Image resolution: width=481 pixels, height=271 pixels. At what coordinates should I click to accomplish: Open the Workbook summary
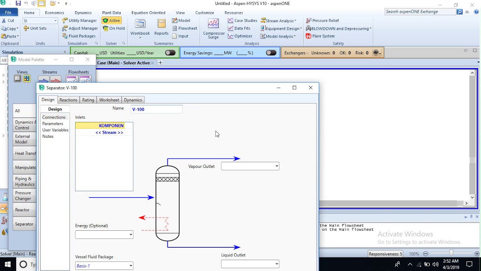(140, 28)
